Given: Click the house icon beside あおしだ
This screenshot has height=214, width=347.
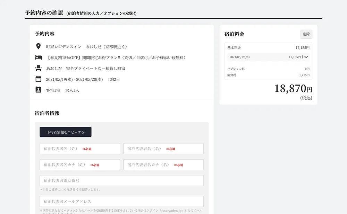Looking at the screenshot, I should point(38,68).
